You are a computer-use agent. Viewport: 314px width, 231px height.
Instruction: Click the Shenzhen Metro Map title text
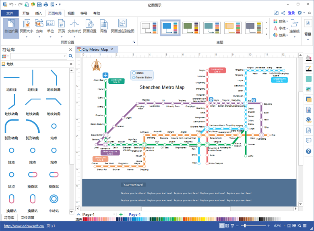coord(162,87)
